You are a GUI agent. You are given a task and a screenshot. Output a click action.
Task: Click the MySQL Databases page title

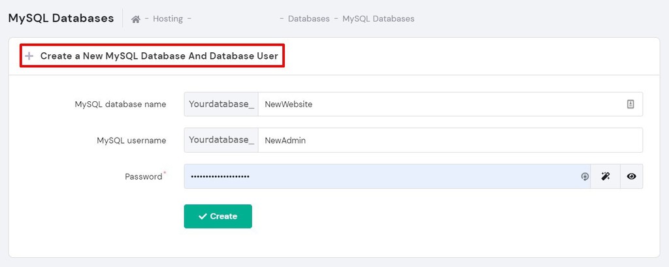61,18
